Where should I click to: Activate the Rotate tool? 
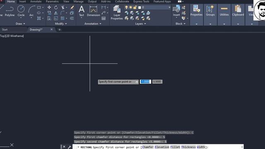(x=56, y=7)
